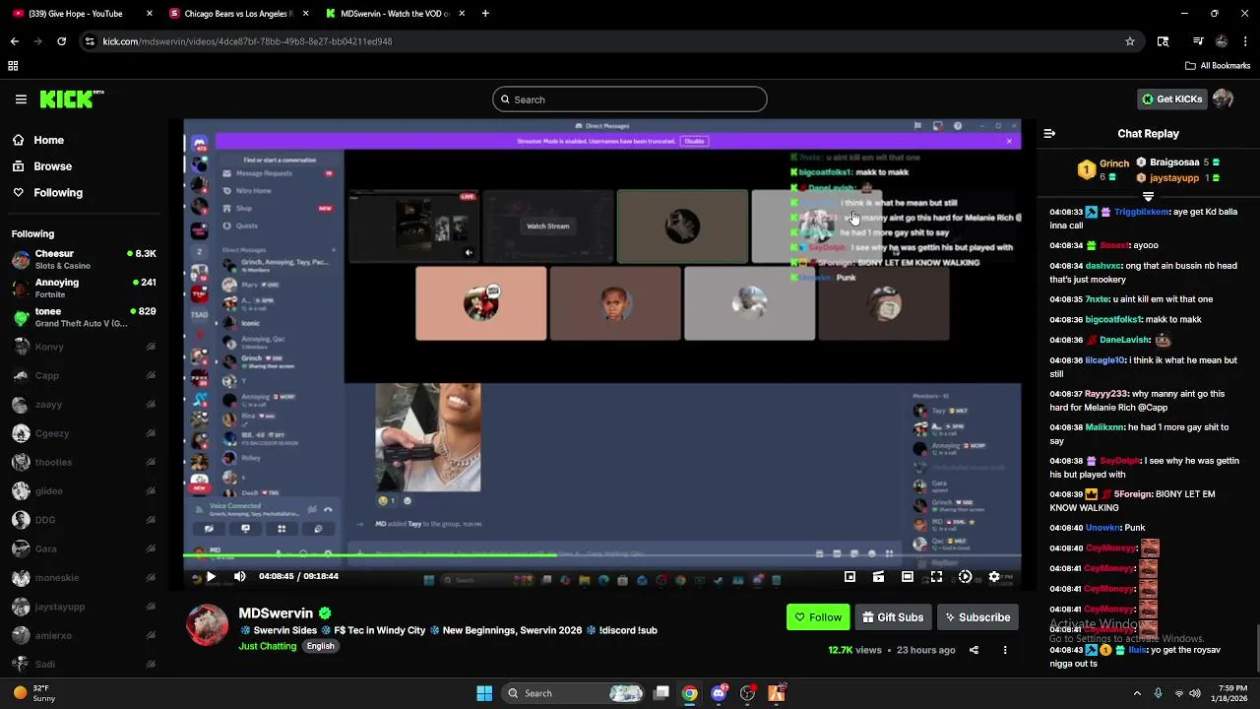The height and width of the screenshot is (709, 1260).
Task: Go back in browser history
Action: click(14, 41)
